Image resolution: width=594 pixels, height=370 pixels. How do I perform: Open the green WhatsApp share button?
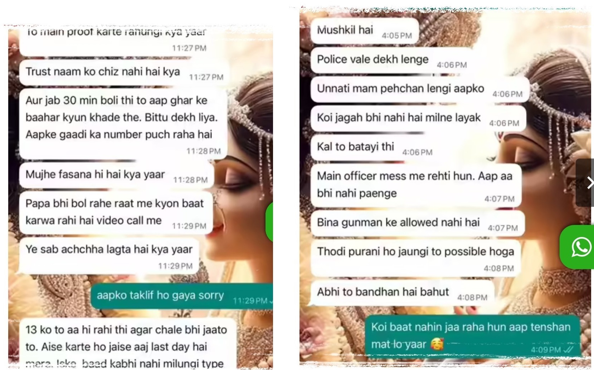[577, 247]
